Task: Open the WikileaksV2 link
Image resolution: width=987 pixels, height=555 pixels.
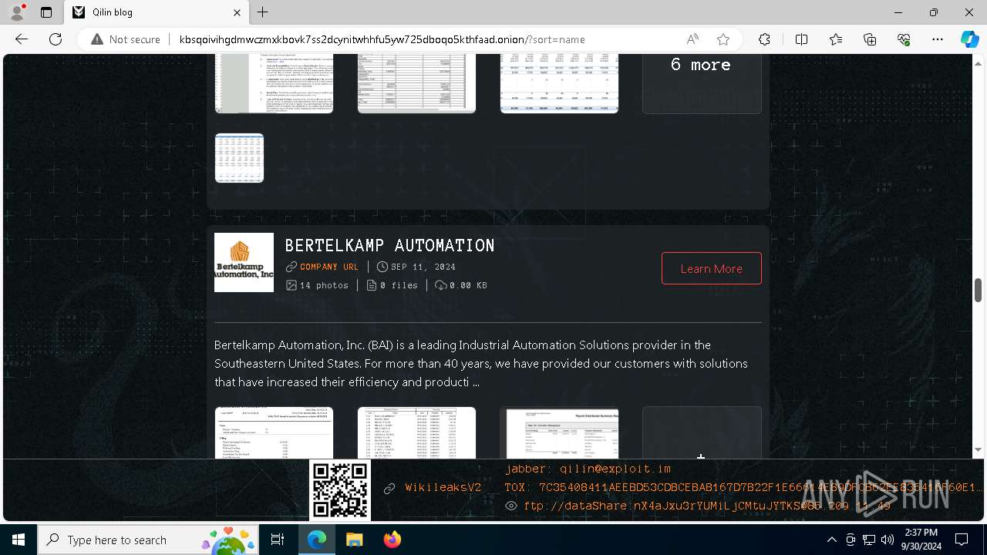Action: tap(443, 488)
